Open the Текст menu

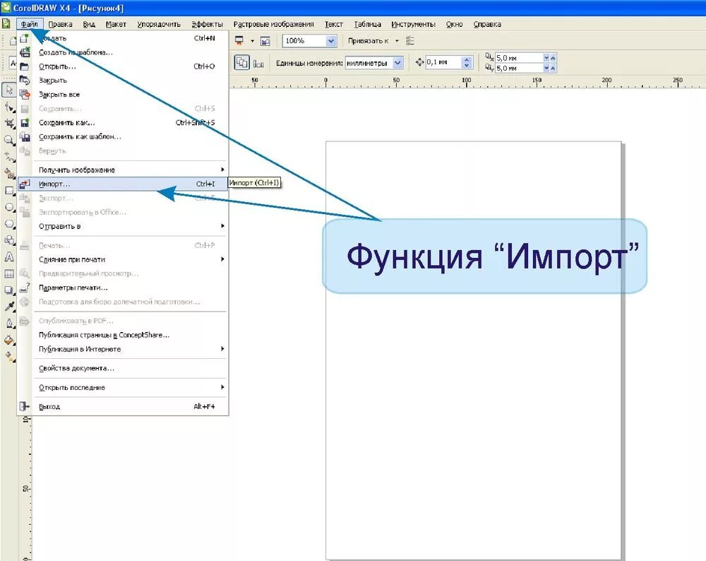point(334,24)
